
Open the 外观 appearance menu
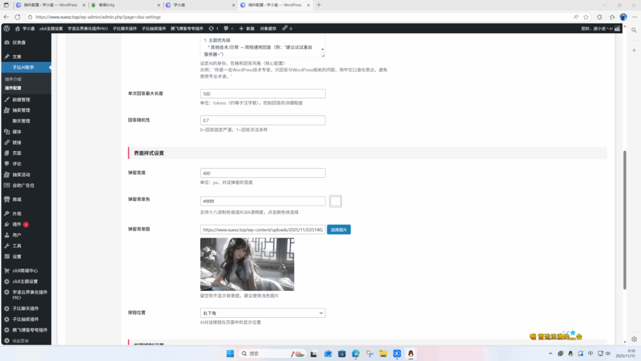(x=17, y=214)
